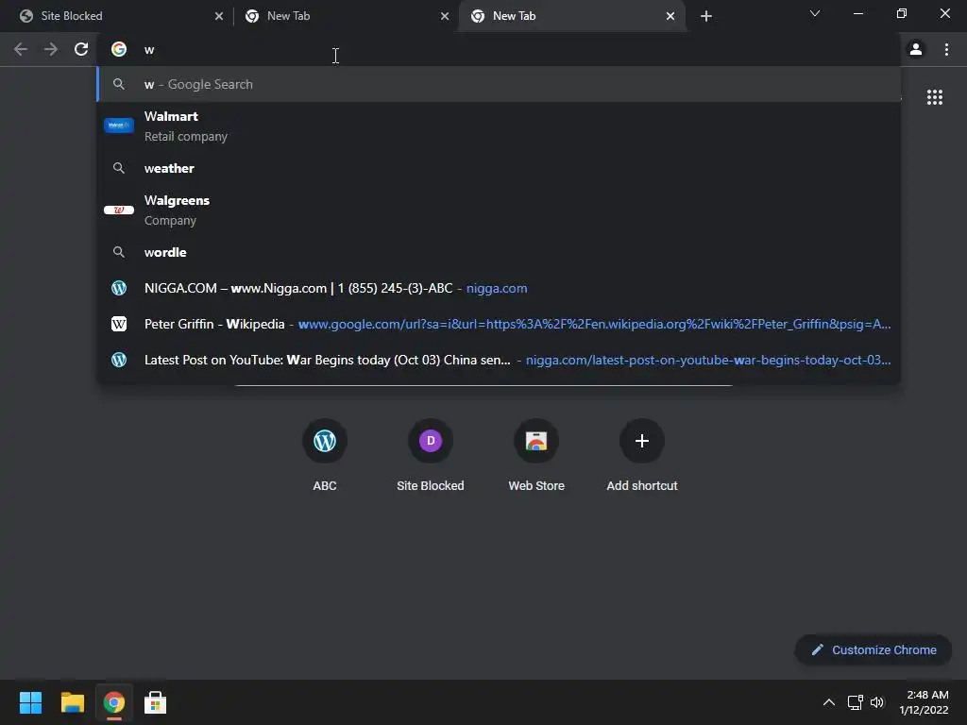Open the Windows Start menu
The width and height of the screenshot is (967, 725).
[x=30, y=702]
